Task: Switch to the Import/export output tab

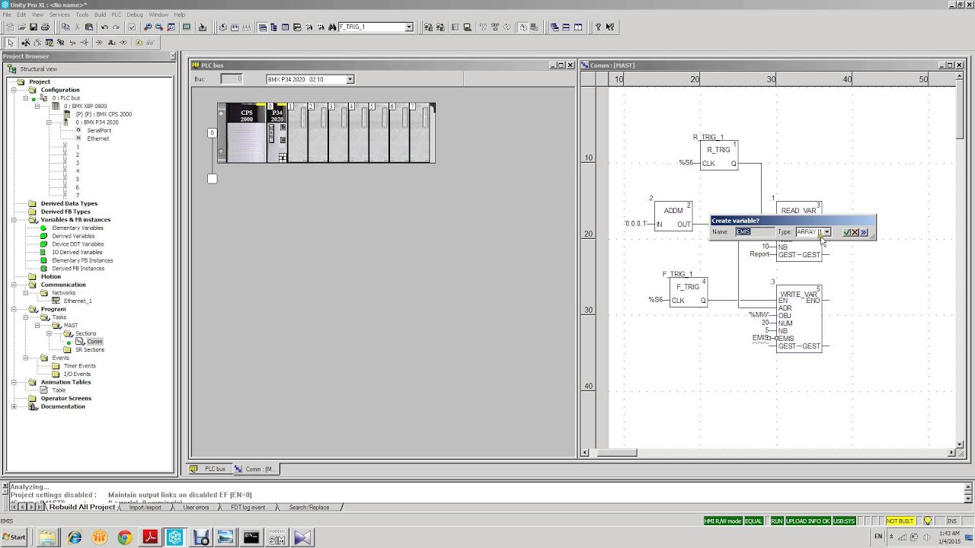Action: [x=145, y=508]
